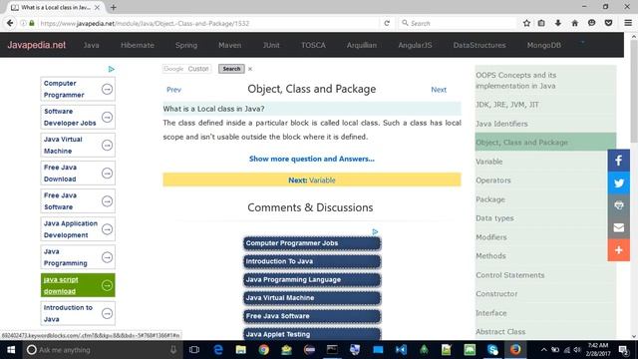
Task: Click the site identity lock icon
Action: (x=32, y=23)
